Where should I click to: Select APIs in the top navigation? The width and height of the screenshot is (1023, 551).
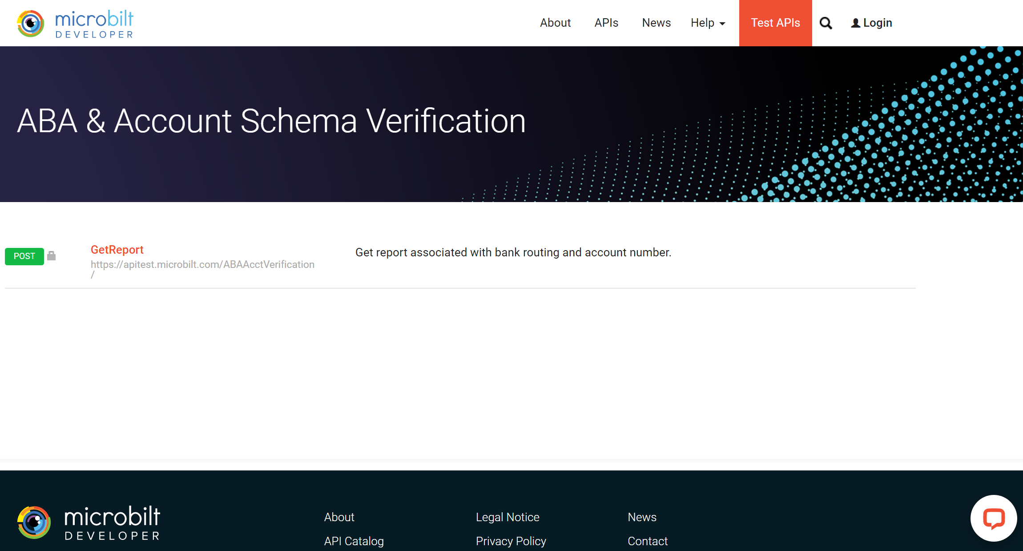coord(606,23)
